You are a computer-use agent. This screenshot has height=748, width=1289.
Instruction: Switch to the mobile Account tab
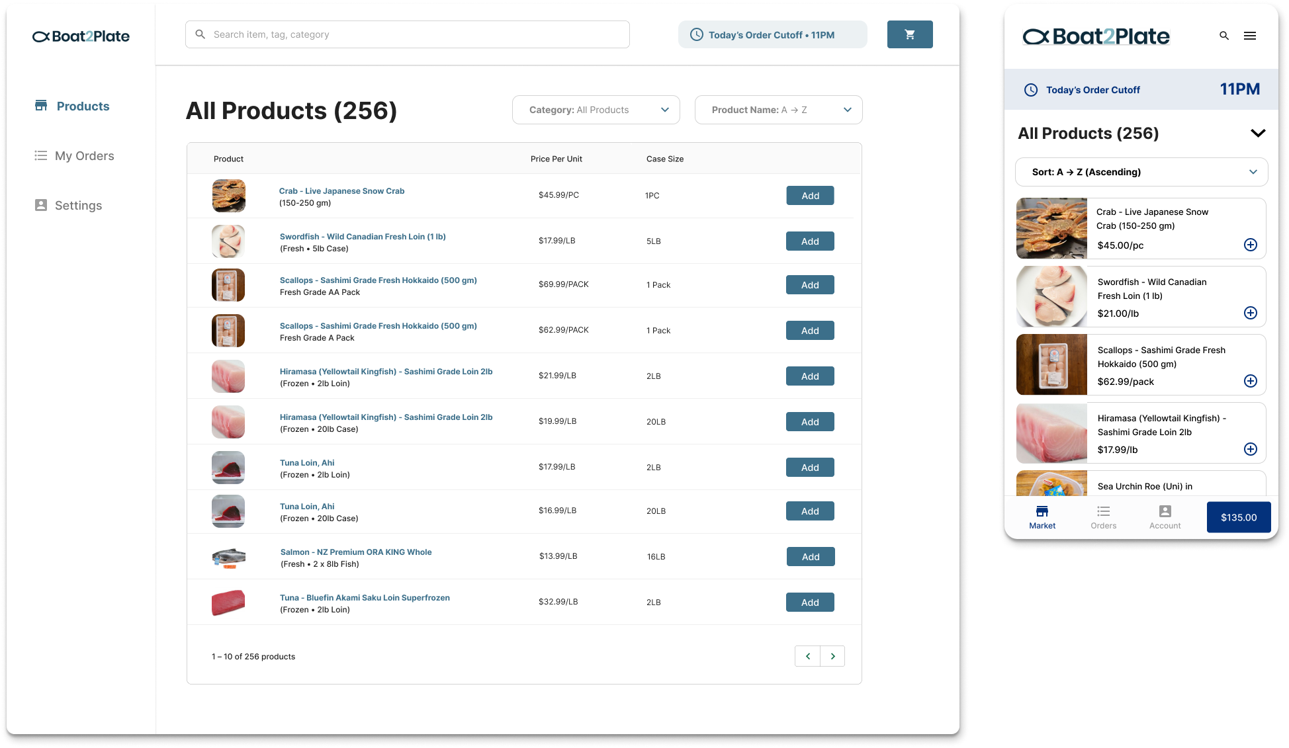click(1165, 517)
